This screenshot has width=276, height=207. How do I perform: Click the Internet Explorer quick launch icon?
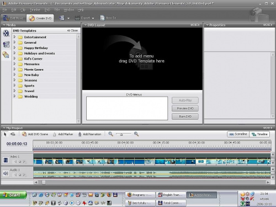[x=41, y=195]
